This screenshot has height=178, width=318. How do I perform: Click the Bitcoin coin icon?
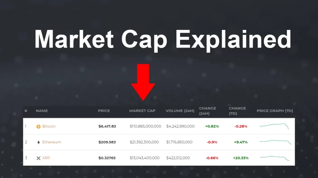(x=39, y=126)
